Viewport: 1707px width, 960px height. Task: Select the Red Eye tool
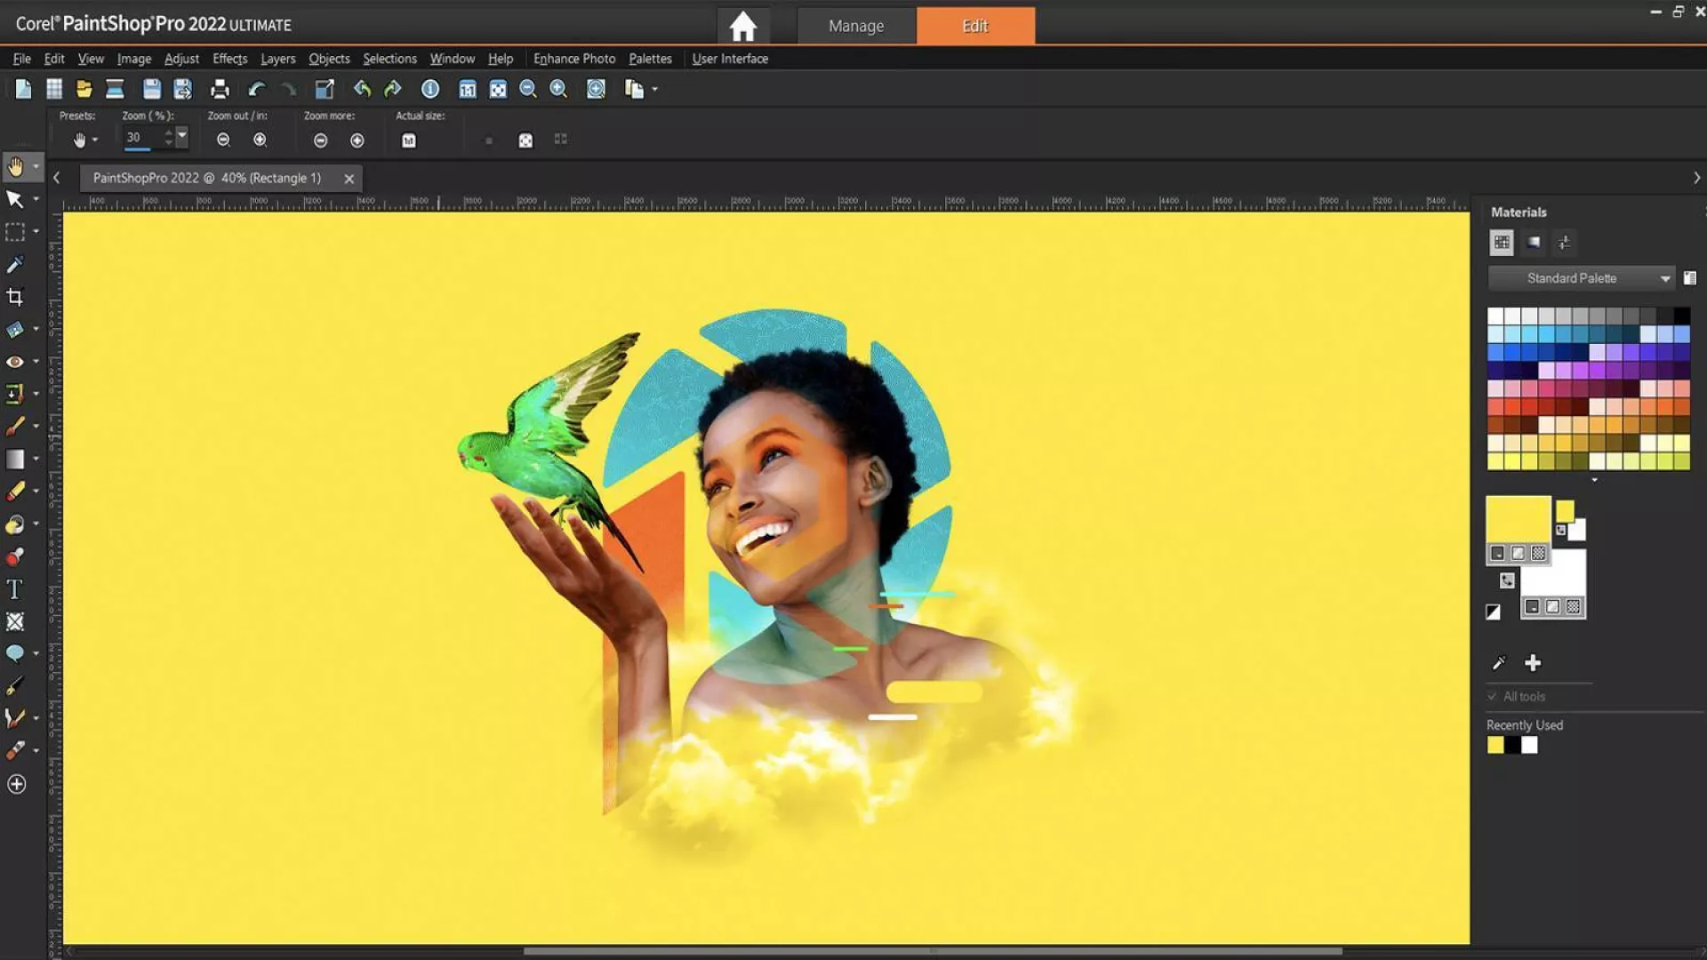point(14,362)
